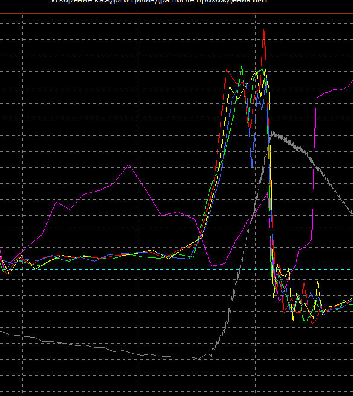Click the red spike in the low region
353x396 pixels.
point(304,281)
